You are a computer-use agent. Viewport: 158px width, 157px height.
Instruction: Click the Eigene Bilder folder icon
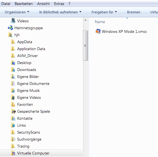(13, 77)
